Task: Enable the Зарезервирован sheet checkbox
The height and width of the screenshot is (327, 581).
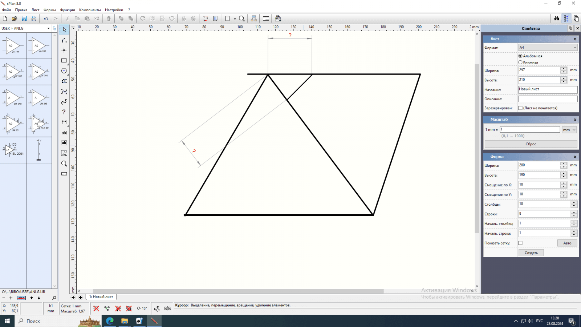Action: click(520, 108)
